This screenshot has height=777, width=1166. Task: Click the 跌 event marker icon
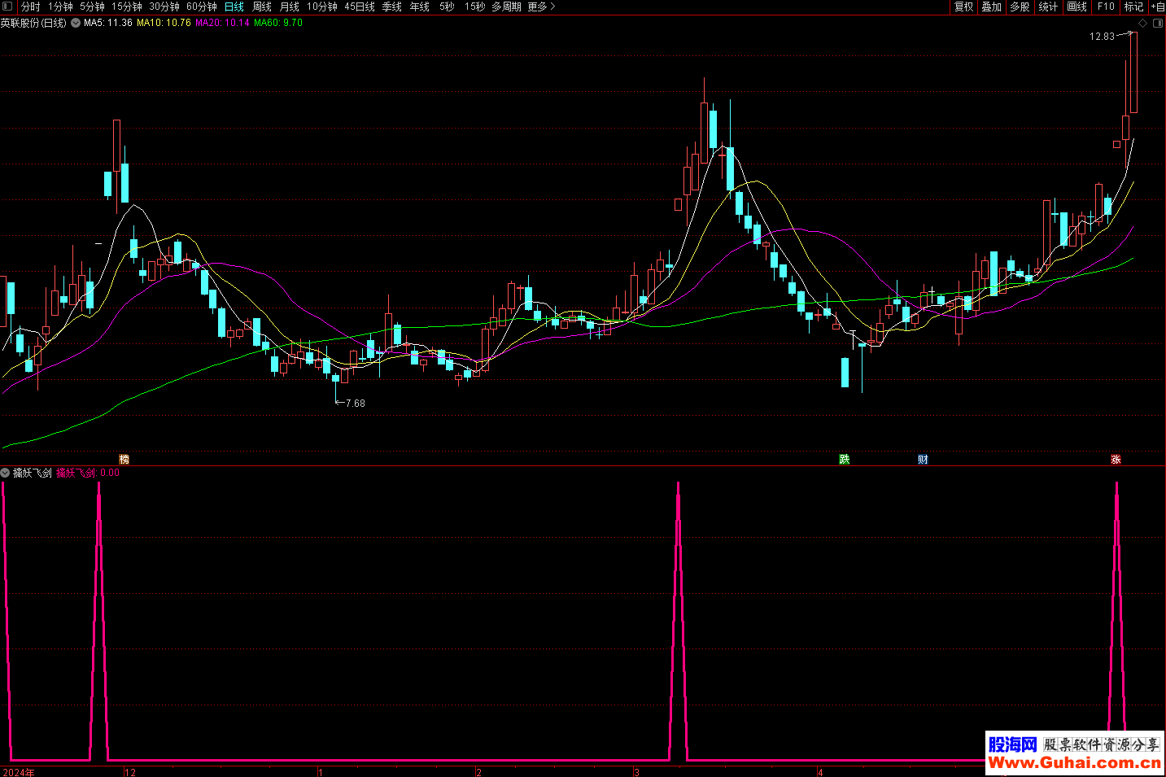pos(845,460)
